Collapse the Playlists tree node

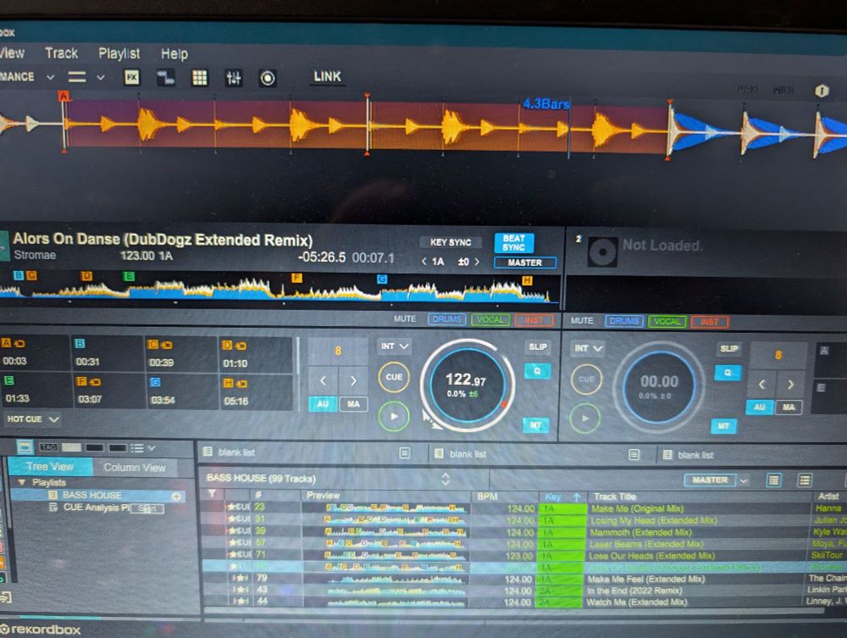pyautogui.click(x=22, y=482)
